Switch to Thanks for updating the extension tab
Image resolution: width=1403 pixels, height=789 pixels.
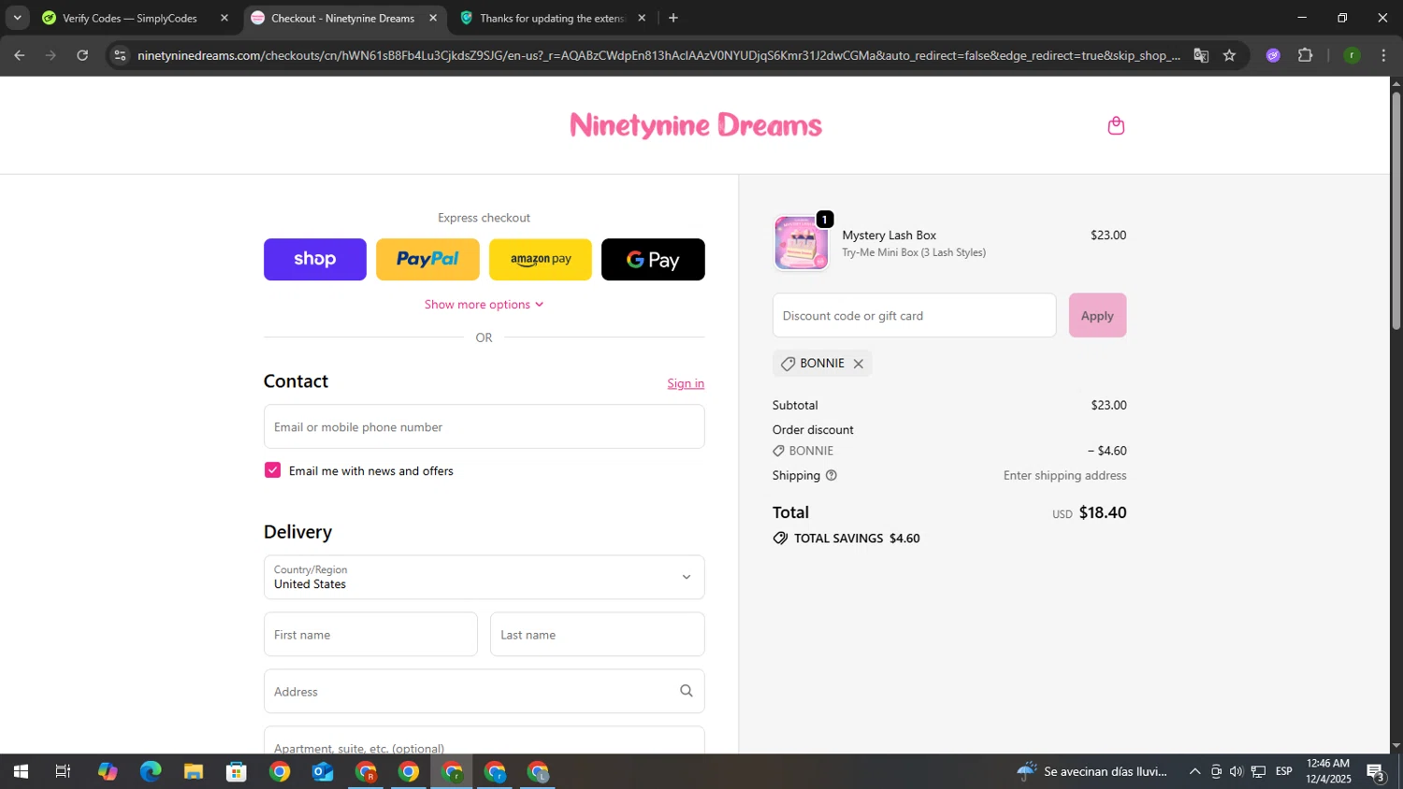click(x=552, y=18)
